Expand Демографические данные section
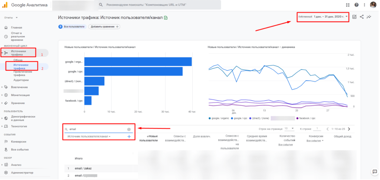The image size is (380, 180). 2,118
